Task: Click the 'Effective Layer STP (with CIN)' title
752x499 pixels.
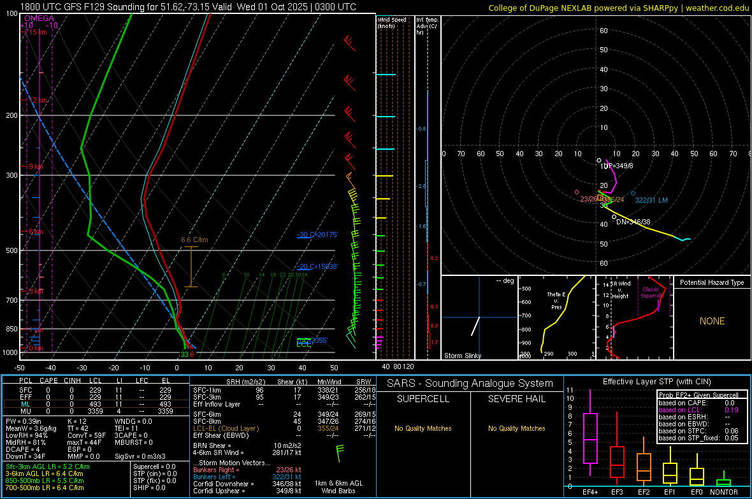Action: pyautogui.click(x=656, y=382)
